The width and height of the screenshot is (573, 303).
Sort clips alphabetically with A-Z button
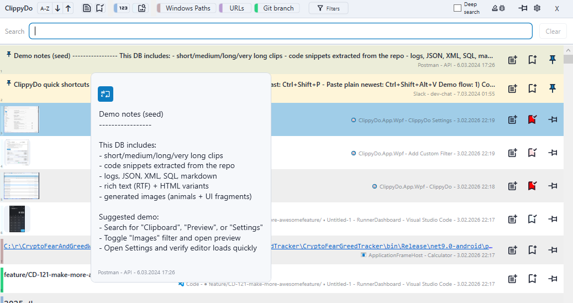45,8
